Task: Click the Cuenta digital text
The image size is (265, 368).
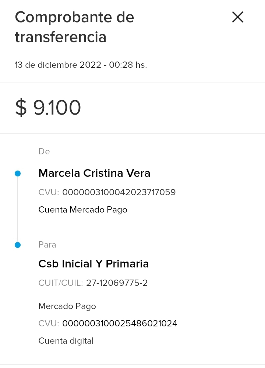Action: [66, 341]
